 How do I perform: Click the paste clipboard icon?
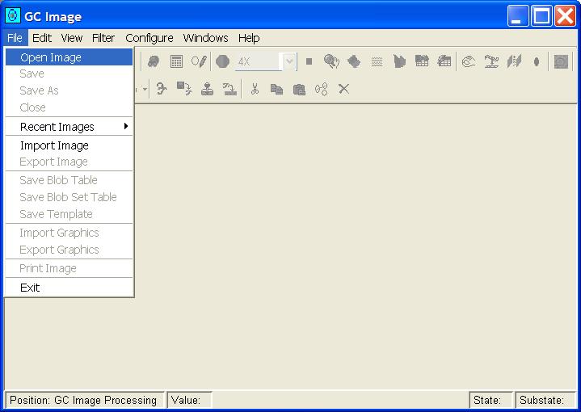(299, 89)
